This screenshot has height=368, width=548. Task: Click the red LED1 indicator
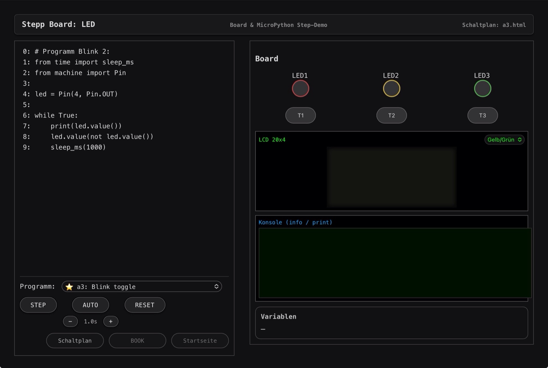300,88
